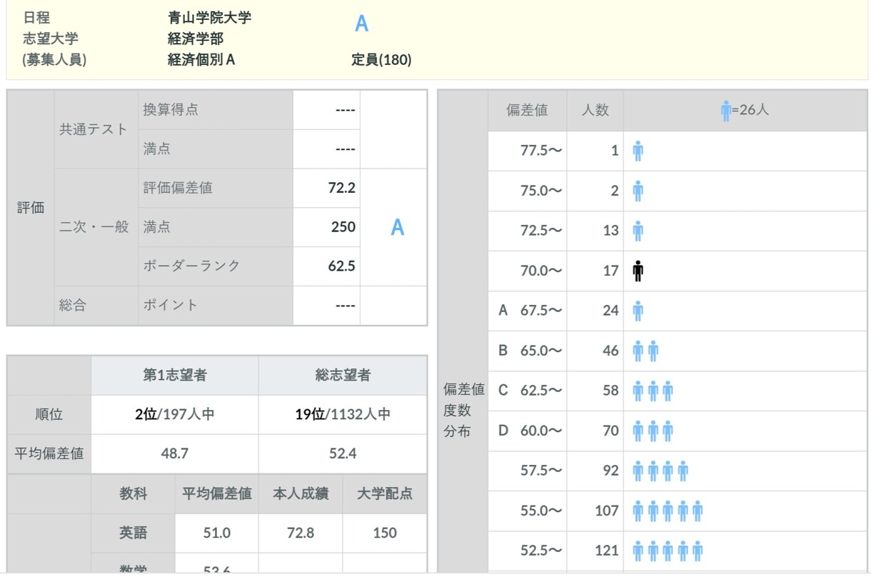Click rank 2位/197人中 cell
This screenshot has width=871, height=577.
[175, 414]
